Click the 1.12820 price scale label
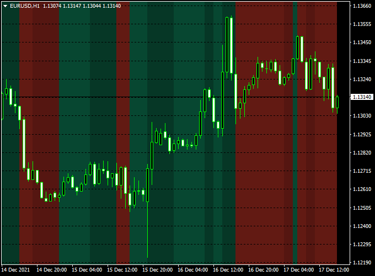 (362, 153)
